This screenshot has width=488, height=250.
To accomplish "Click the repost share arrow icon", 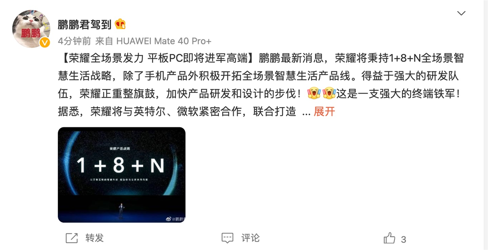I will pyautogui.click(x=72, y=238).
